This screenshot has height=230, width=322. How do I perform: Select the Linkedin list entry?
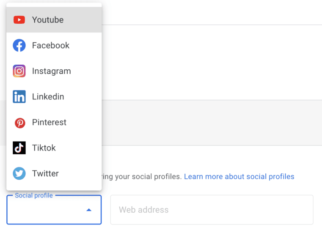pyautogui.click(x=48, y=97)
